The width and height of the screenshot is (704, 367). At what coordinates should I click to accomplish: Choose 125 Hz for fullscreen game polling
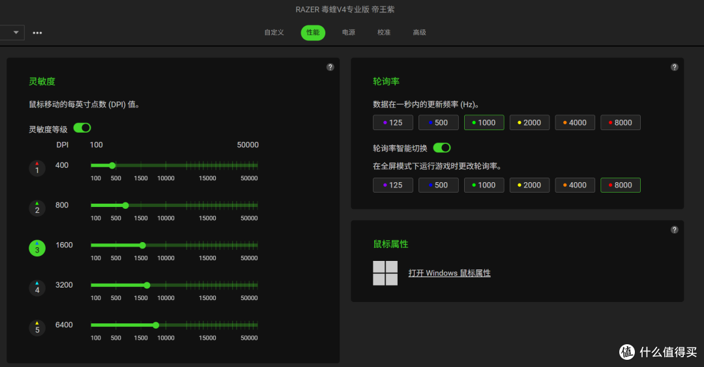tap(393, 185)
